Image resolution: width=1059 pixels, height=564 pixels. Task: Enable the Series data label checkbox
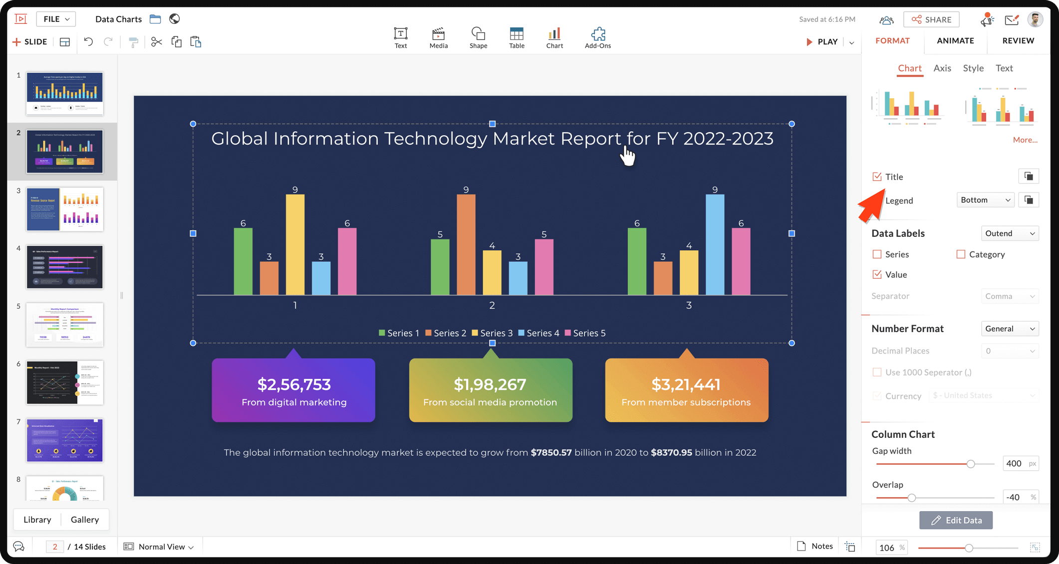click(877, 254)
